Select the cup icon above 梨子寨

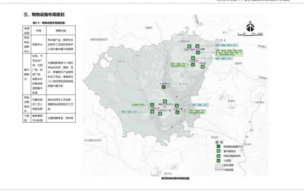tap(177, 106)
